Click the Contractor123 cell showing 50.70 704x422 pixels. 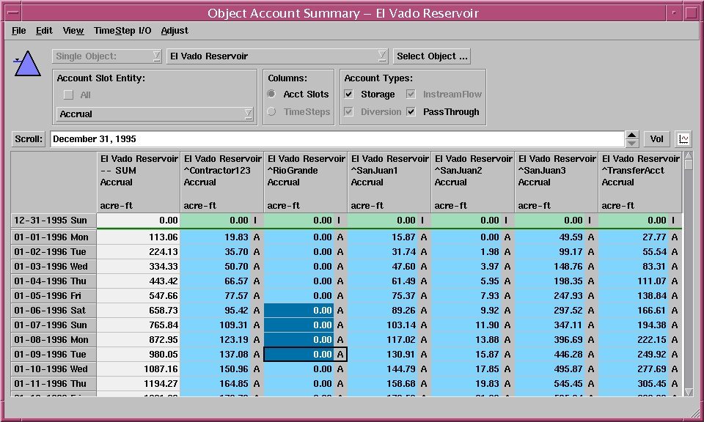click(x=221, y=267)
